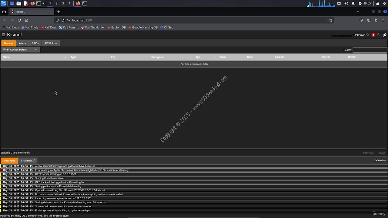
Task: Go to Next table page
Action: (x=382, y=153)
